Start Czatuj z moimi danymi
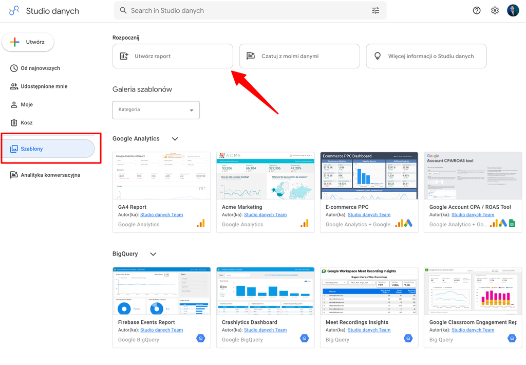Screen dimensions: 526x365 [x=299, y=56]
